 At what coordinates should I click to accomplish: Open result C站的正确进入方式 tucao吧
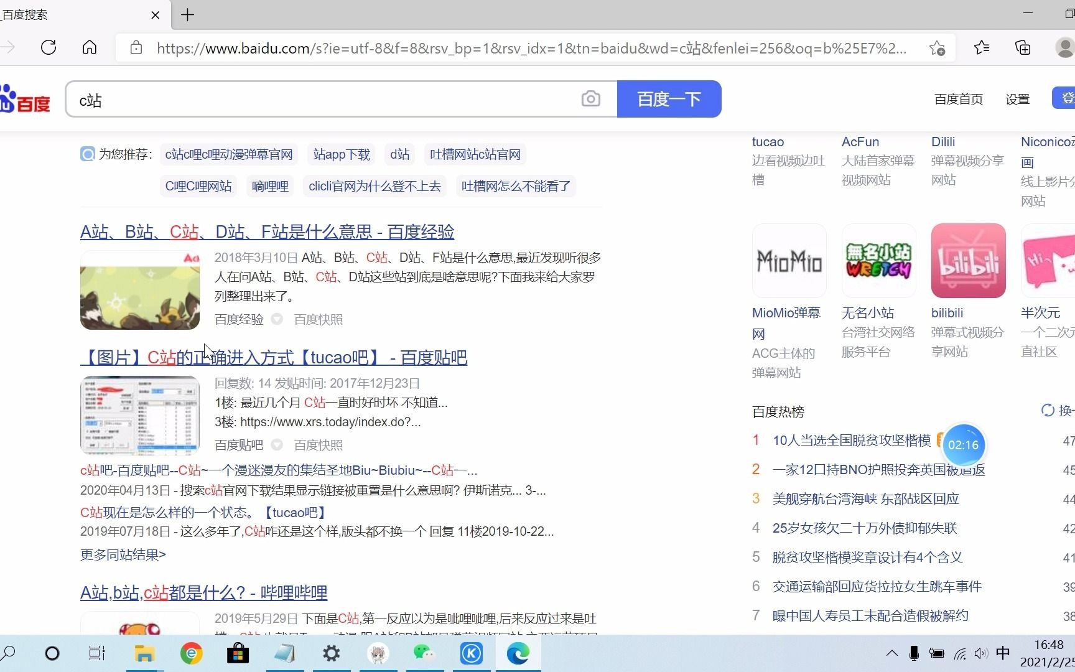pyautogui.click(x=274, y=357)
